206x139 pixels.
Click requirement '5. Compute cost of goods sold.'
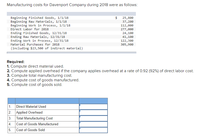pos(35,85)
